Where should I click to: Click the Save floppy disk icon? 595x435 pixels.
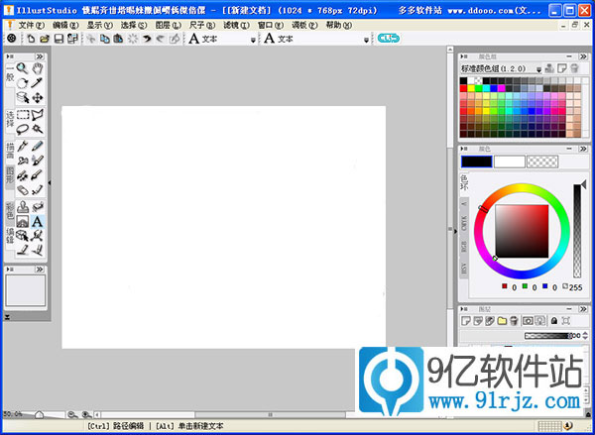pyautogui.click(x=59, y=39)
